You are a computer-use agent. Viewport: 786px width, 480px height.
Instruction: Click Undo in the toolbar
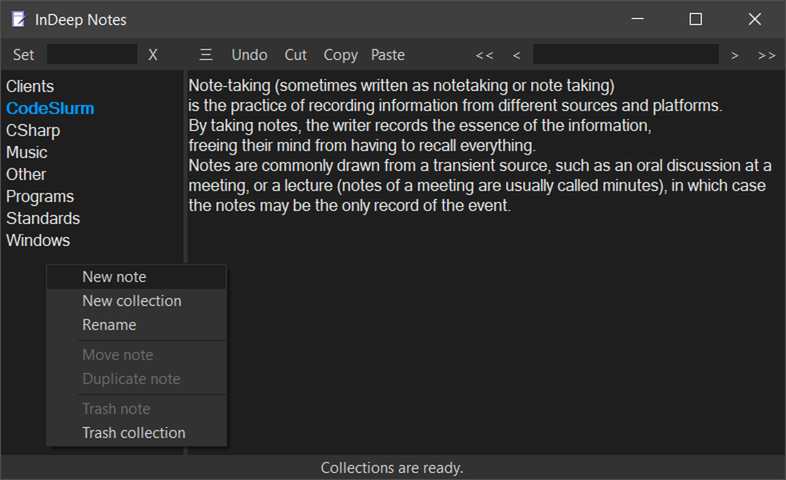click(x=249, y=55)
